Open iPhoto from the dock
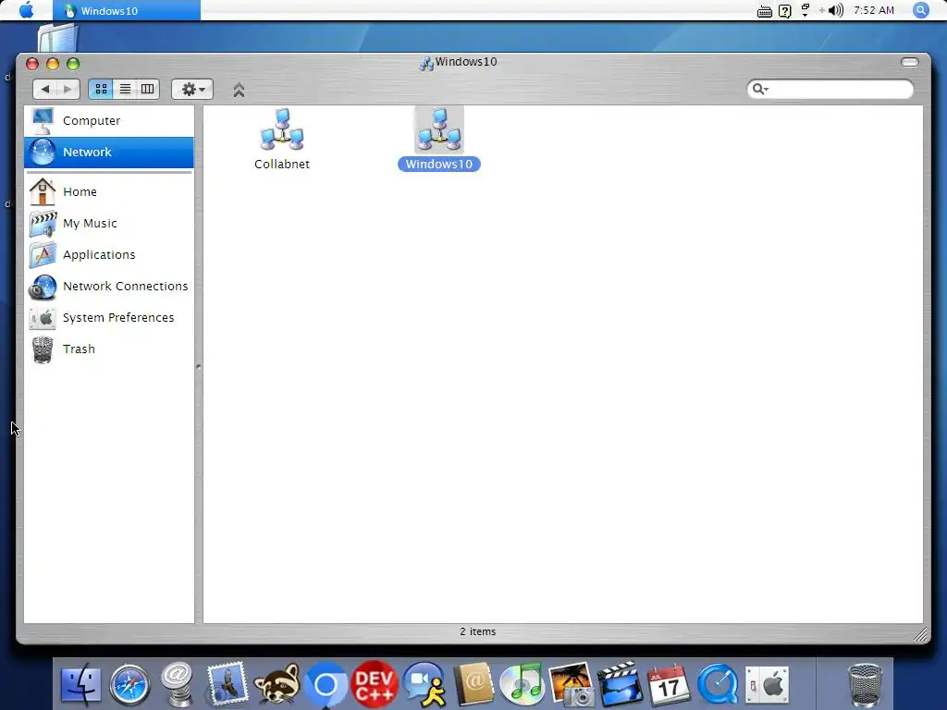This screenshot has height=710, width=947. [572, 685]
